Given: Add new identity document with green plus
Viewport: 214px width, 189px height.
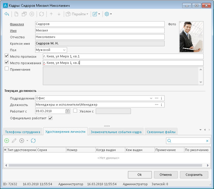Looking at the screenshot, I should 7,141.
